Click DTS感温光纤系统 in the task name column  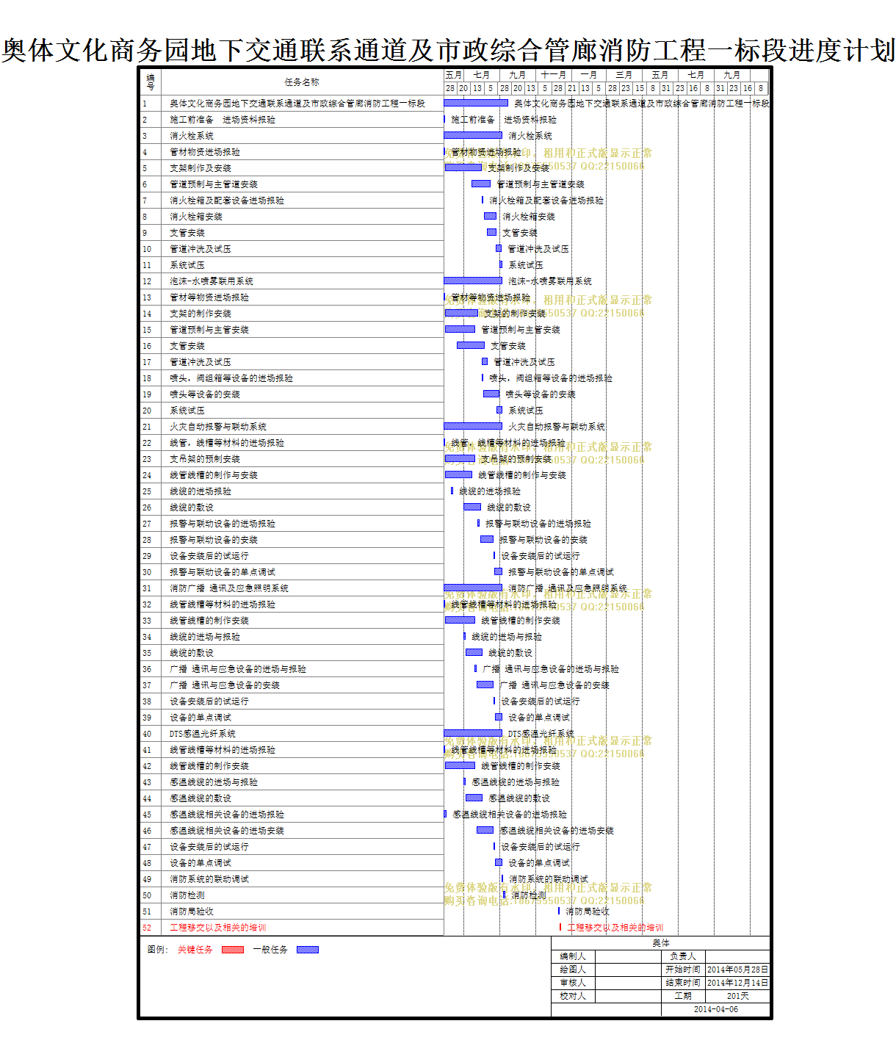203,734
